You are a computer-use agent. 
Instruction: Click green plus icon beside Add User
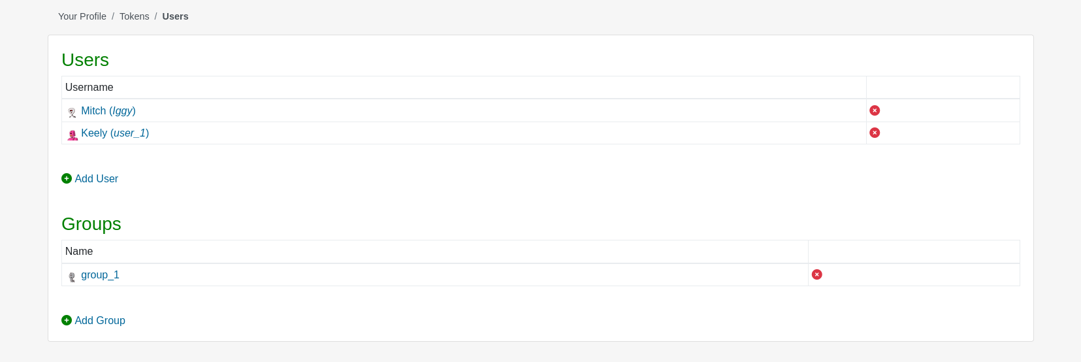pos(67,178)
